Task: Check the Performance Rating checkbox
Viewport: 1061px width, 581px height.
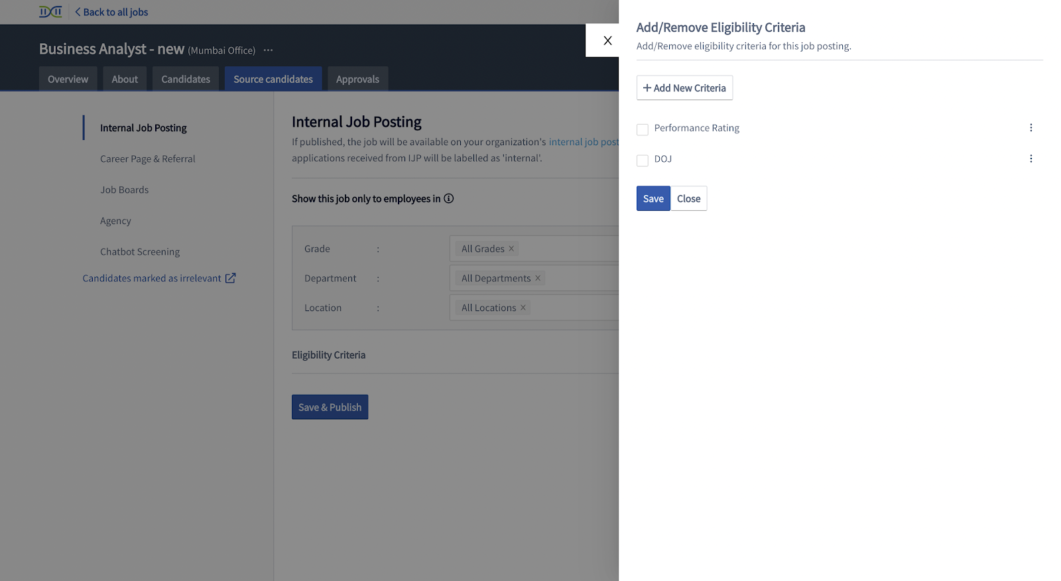Action: tap(643, 129)
